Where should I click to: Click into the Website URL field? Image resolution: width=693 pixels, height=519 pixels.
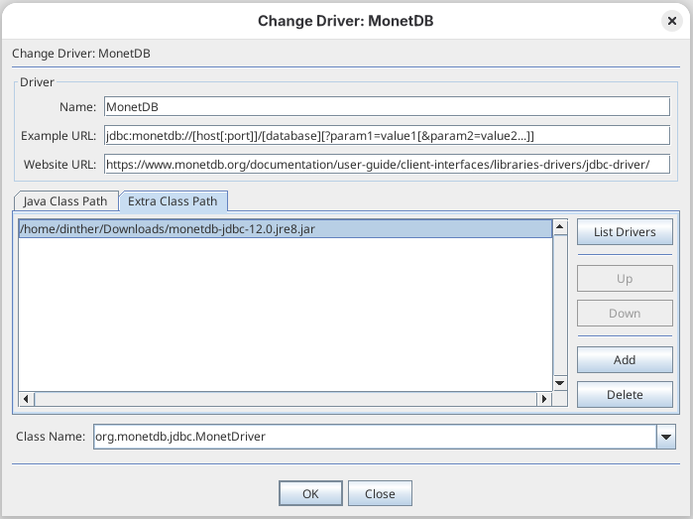(x=387, y=164)
